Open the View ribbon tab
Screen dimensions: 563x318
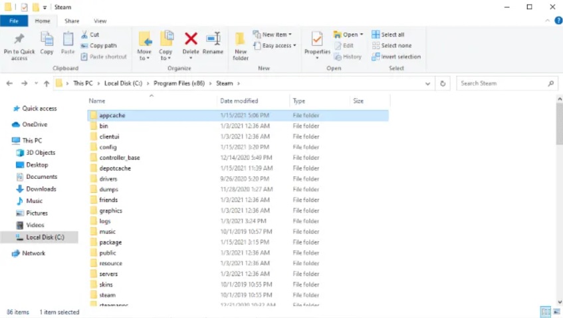[x=100, y=21]
